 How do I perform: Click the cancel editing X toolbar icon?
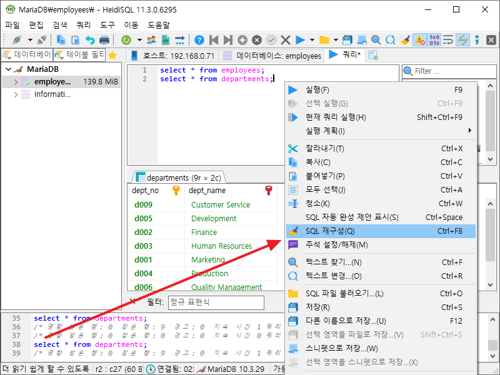(286, 40)
